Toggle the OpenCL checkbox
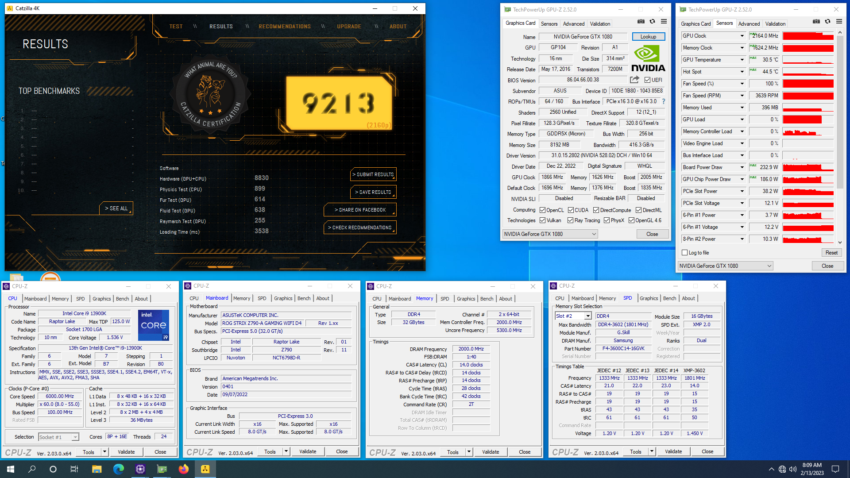Screen dimensions: 850x478 [542, 210]
